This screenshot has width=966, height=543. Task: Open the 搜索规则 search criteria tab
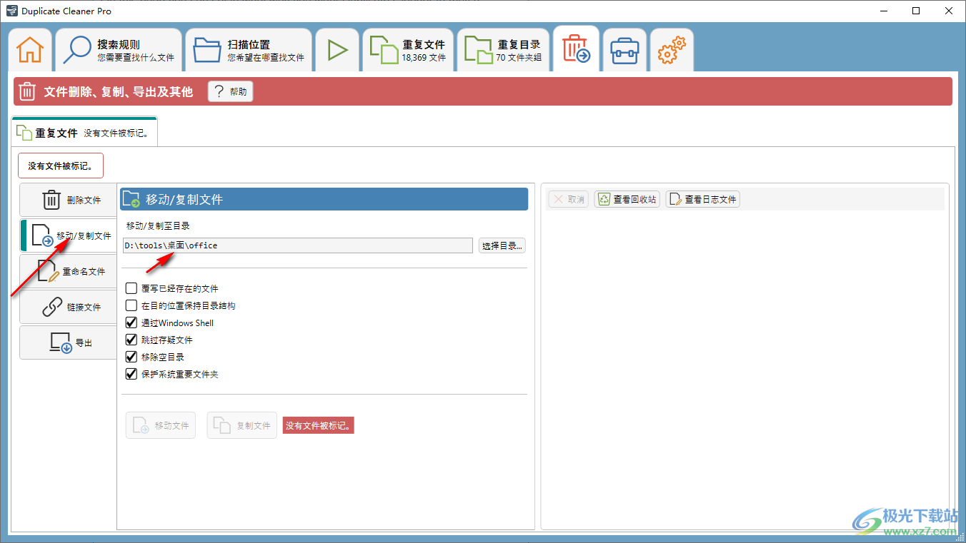pyautogui.click(x=119, y=50)
